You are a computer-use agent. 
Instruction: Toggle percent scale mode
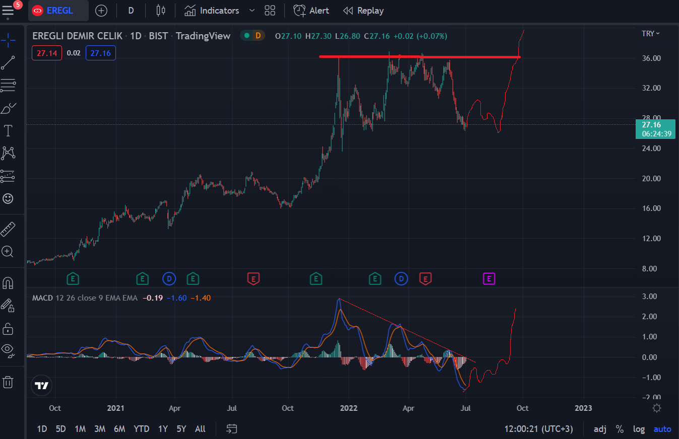620,429
